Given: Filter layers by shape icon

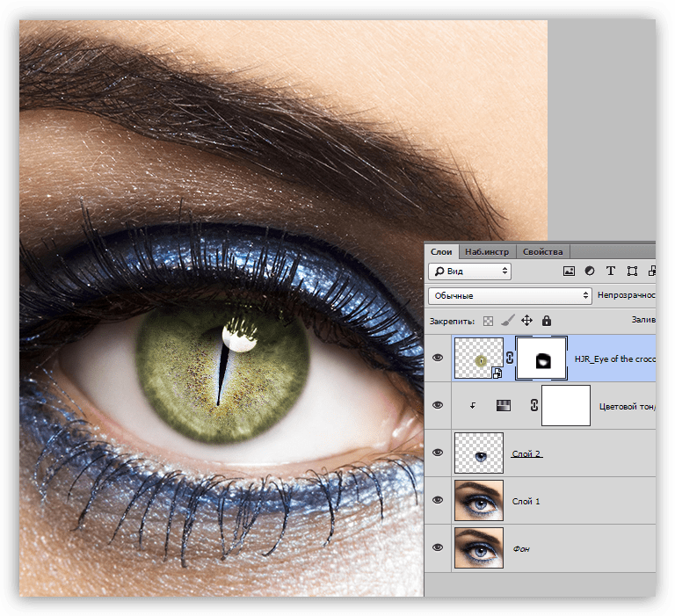Looking at the screenshot, I should [x=632, y=271].
